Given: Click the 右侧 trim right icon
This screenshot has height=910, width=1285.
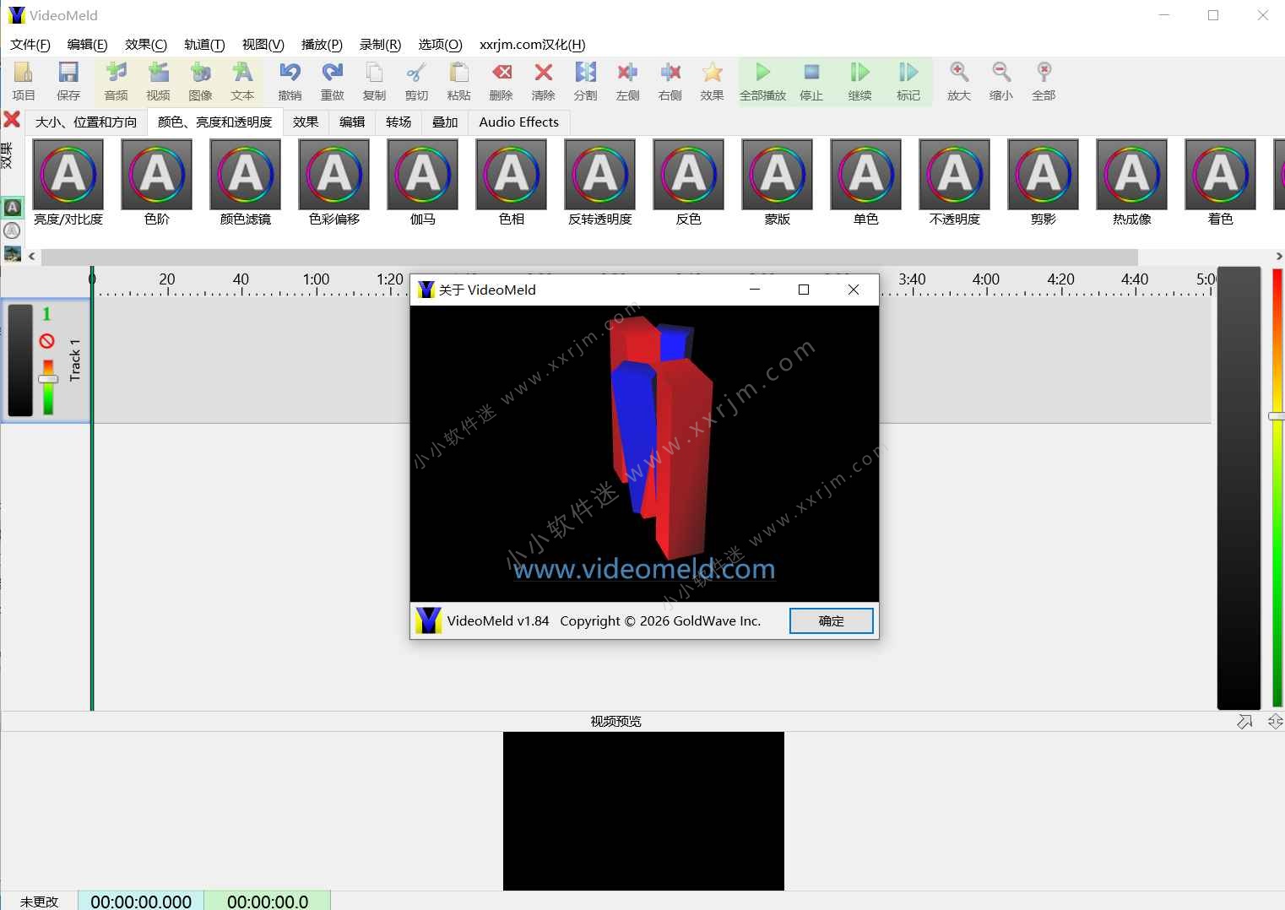Looking at the screenshot, I should click(670, 82).
